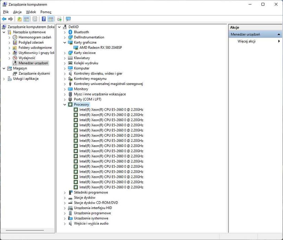Open the Plik menu
Screen dimensions: 283x240
pyautogui.click(x=6, y=12)
